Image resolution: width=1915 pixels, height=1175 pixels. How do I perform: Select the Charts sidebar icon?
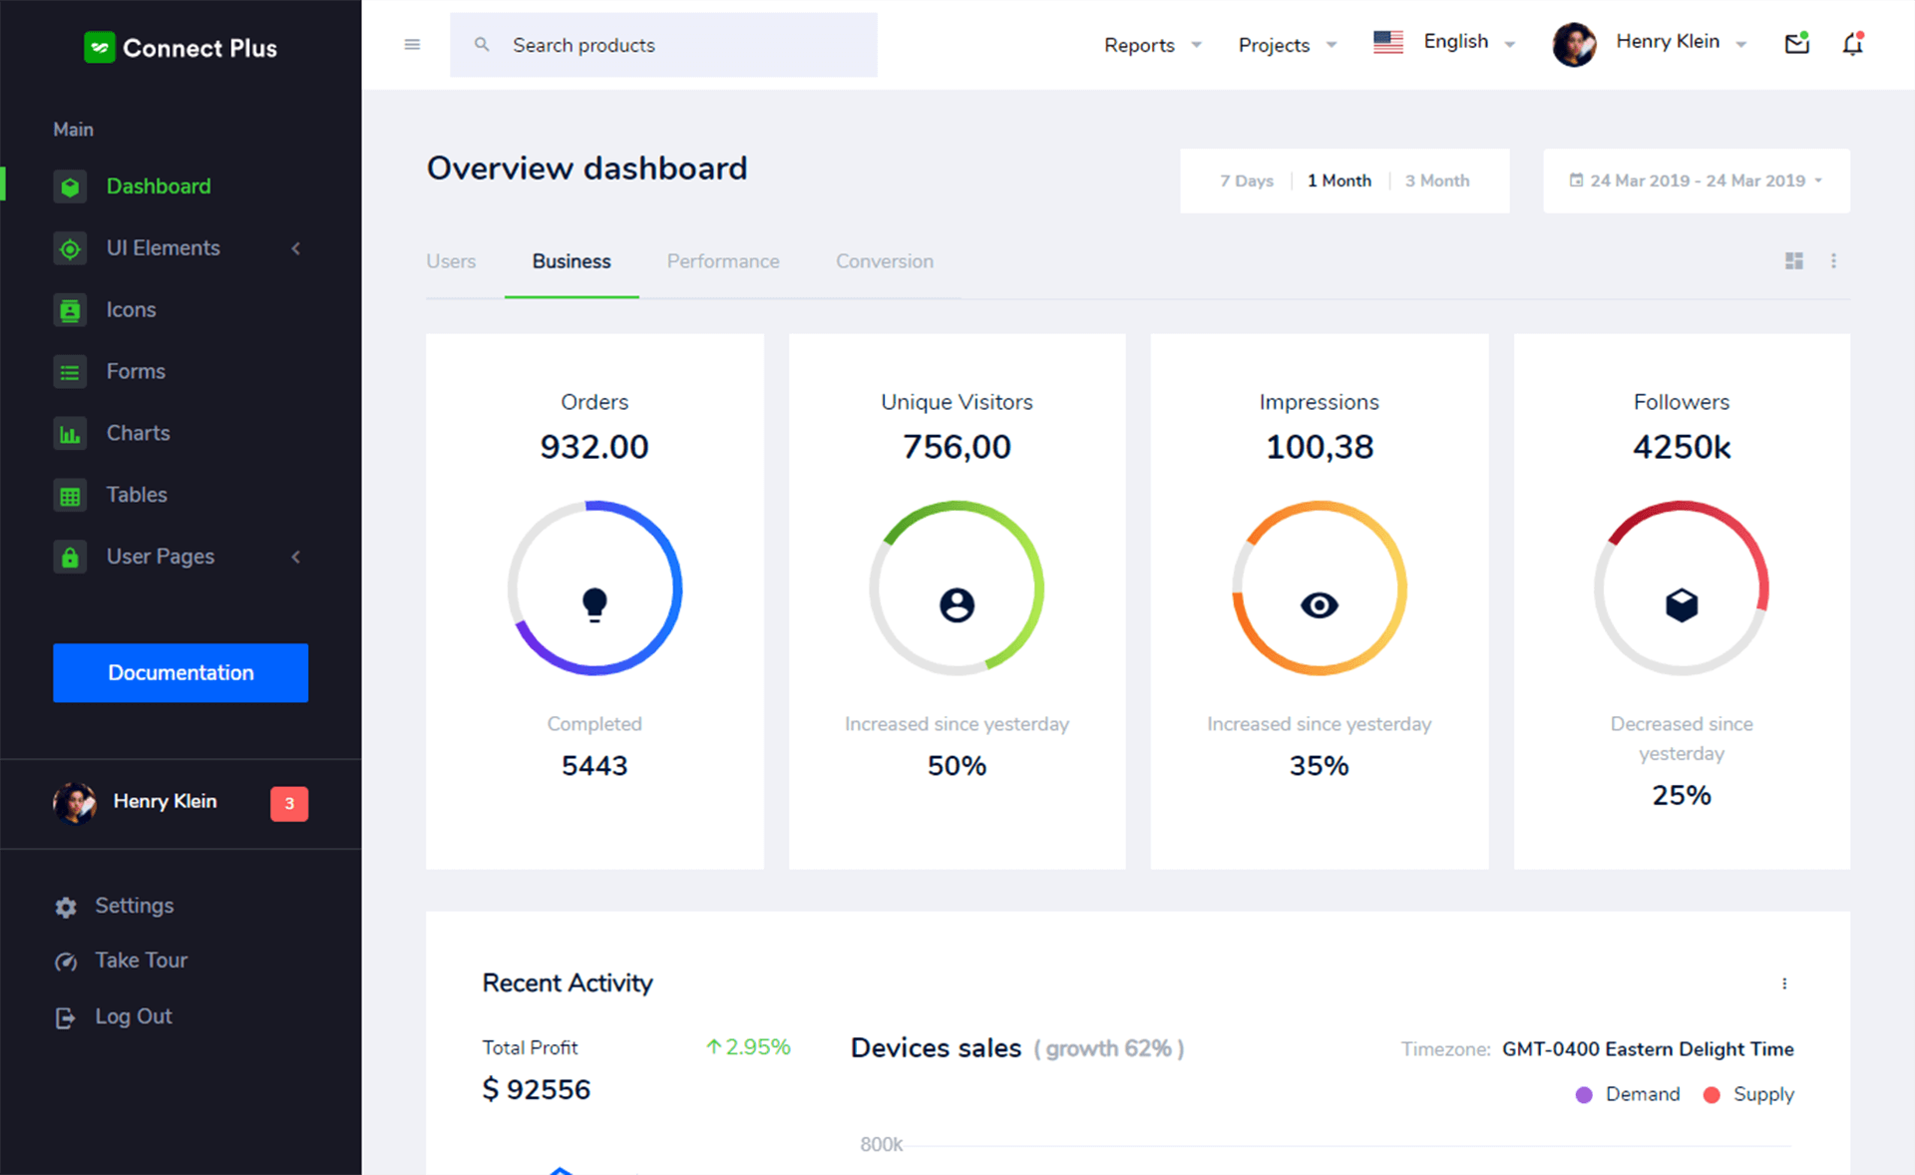[x=70, y=433]
